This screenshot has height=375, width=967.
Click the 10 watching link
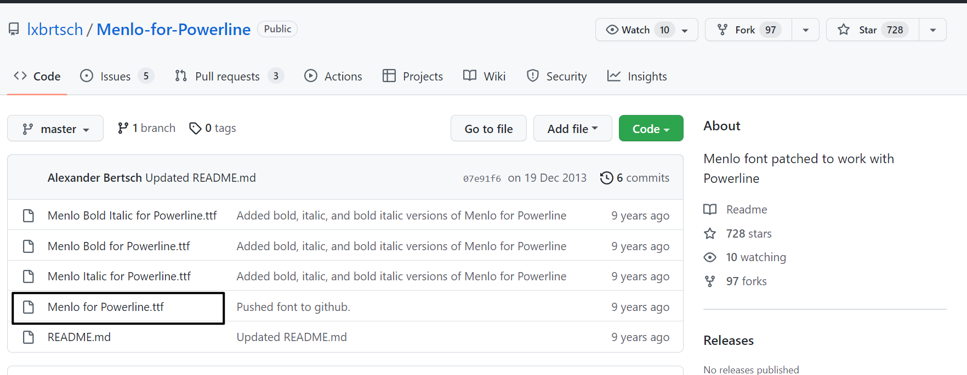[x=756, y=257]
